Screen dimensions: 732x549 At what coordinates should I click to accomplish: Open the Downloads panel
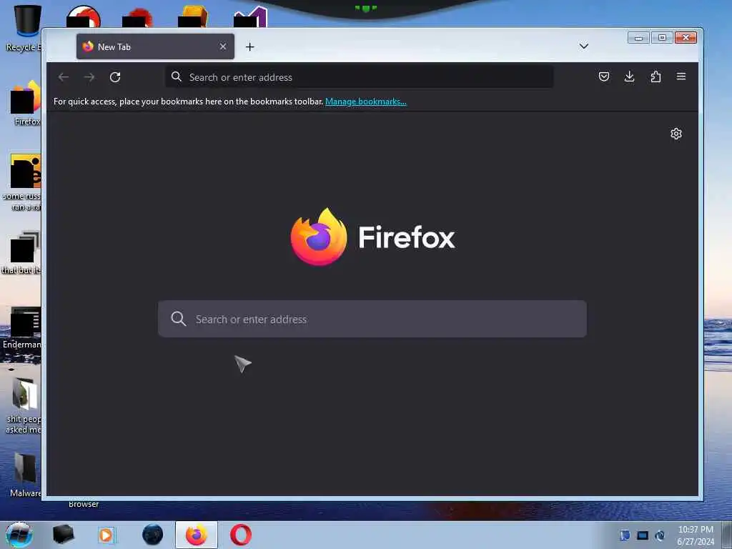click(x=629, y=76)
